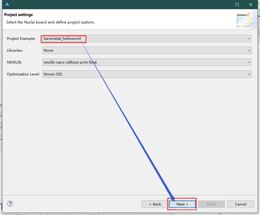Click the Project settings heading

click(18, 15)
